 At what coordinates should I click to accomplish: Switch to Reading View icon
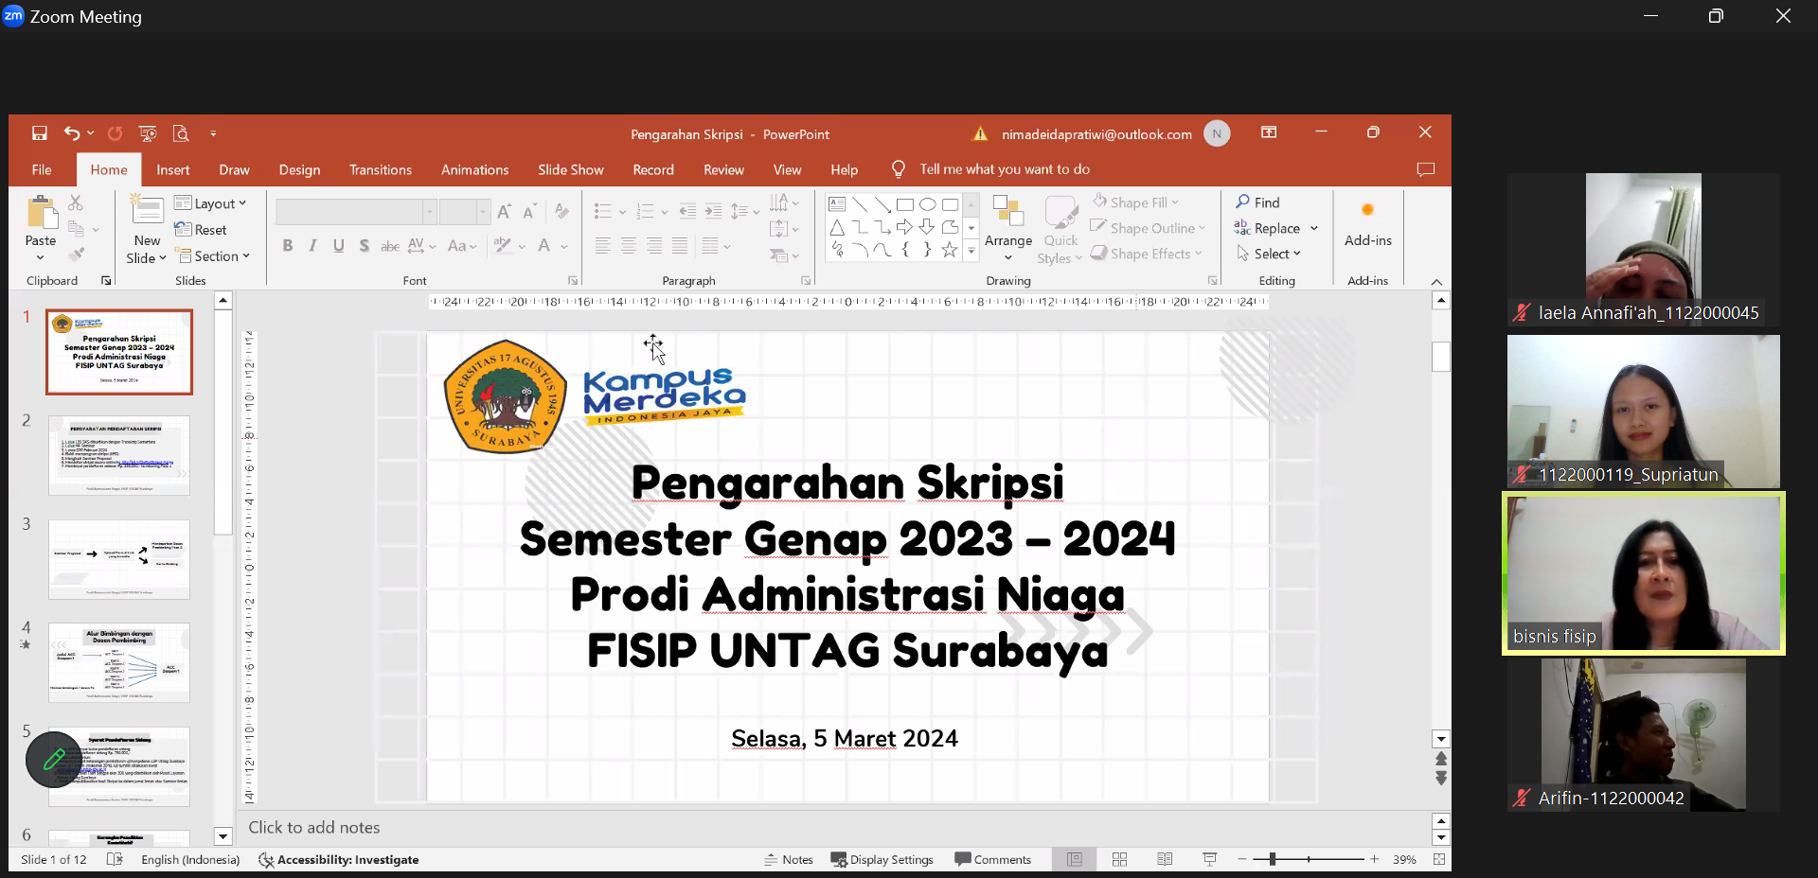pos(1165,859)
